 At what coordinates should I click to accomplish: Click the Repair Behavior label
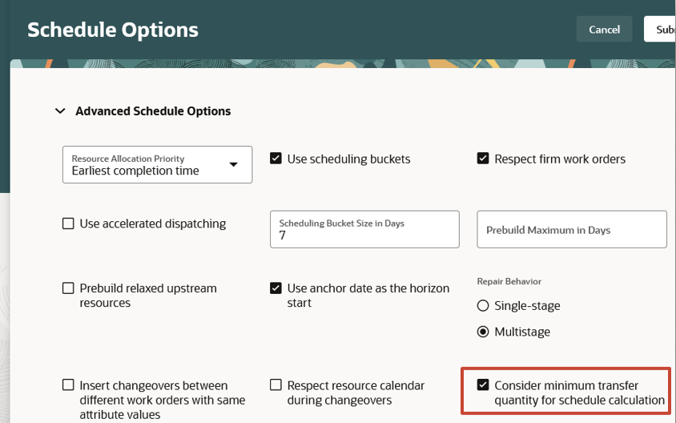click(x=509, y=281)
